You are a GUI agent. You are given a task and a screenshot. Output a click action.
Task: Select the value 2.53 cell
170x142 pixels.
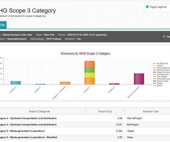tap(120, 137)
